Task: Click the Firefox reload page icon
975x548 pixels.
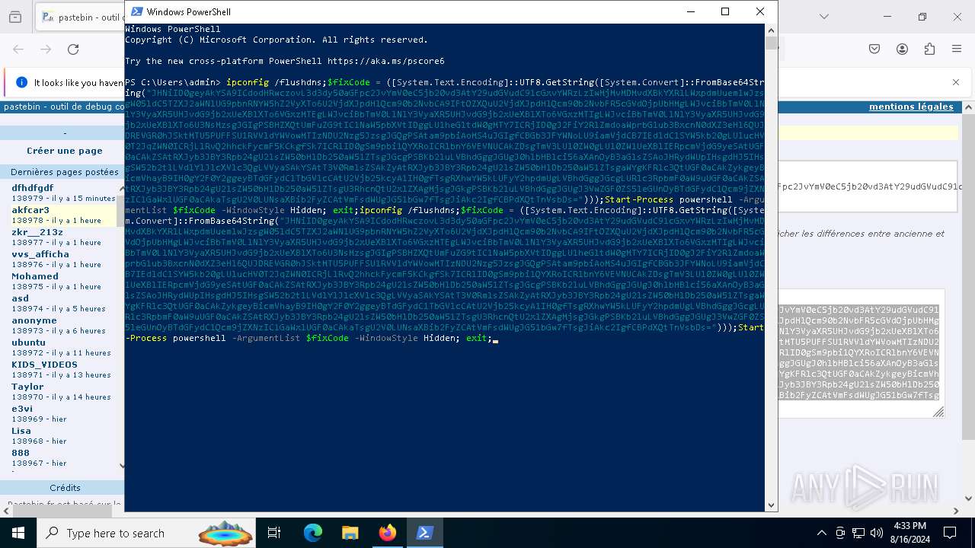Action: point(73,49)
